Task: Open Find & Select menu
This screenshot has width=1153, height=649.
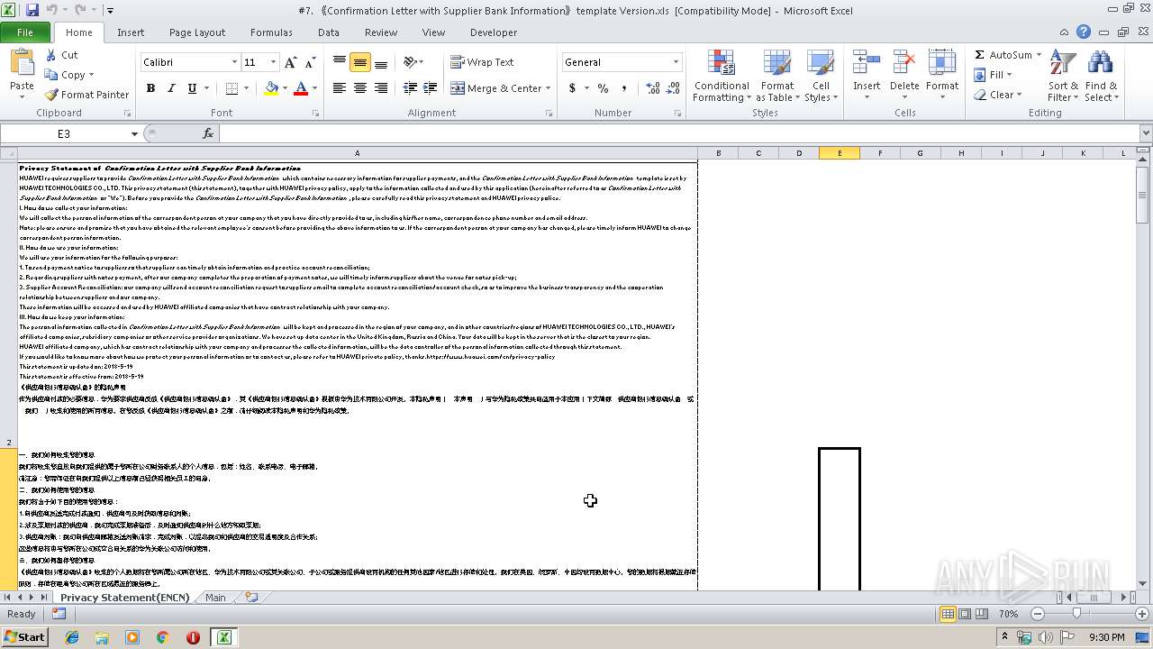Action: [1101, 76]
